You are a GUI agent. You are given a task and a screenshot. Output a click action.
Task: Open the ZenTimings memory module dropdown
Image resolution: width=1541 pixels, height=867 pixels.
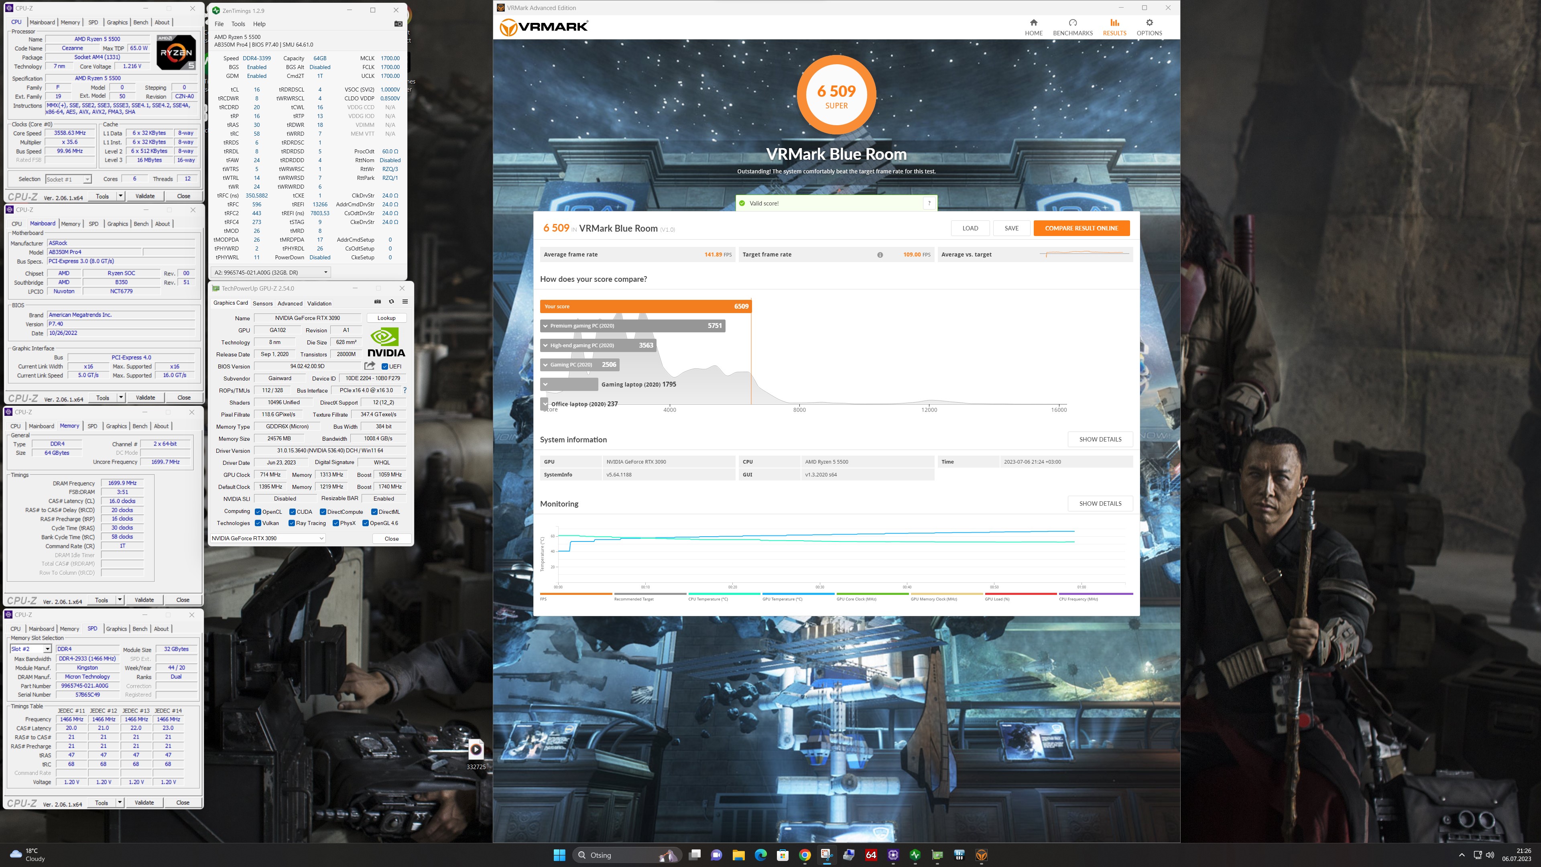pyautogui.click(x=270, y=272)
